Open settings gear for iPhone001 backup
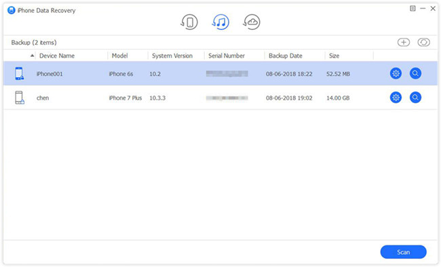This screenshot has height=267, width=441. pyautogui.click(x=396, y=74)
